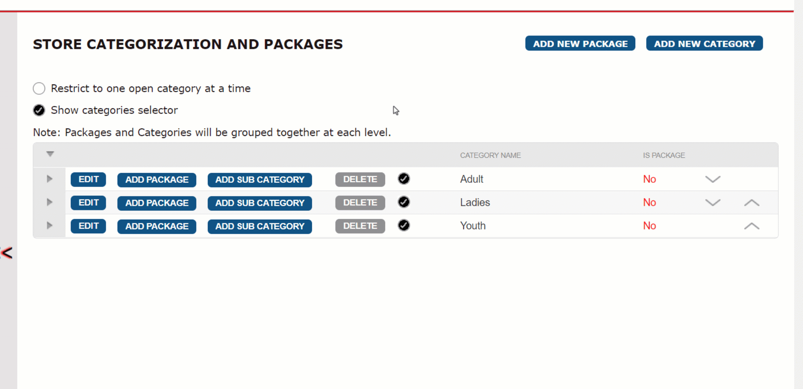Expand the Ladies category row
This screenshot has height=389, width=803.
click(x=49, y=202)
